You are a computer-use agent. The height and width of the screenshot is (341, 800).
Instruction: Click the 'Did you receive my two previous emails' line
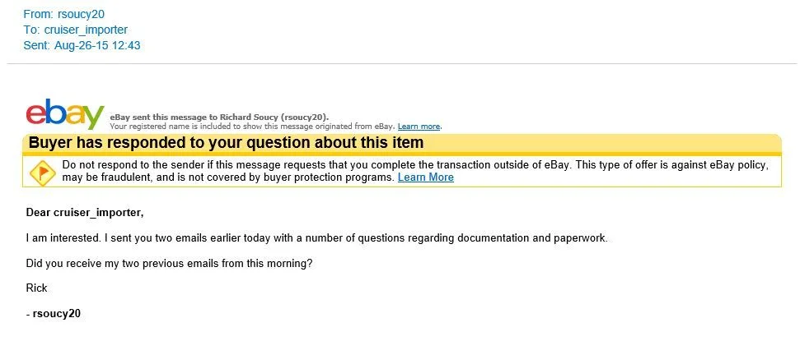[169, 264]
